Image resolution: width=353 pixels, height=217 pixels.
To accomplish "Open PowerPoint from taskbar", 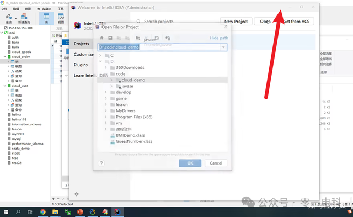I will click(80, 212).
